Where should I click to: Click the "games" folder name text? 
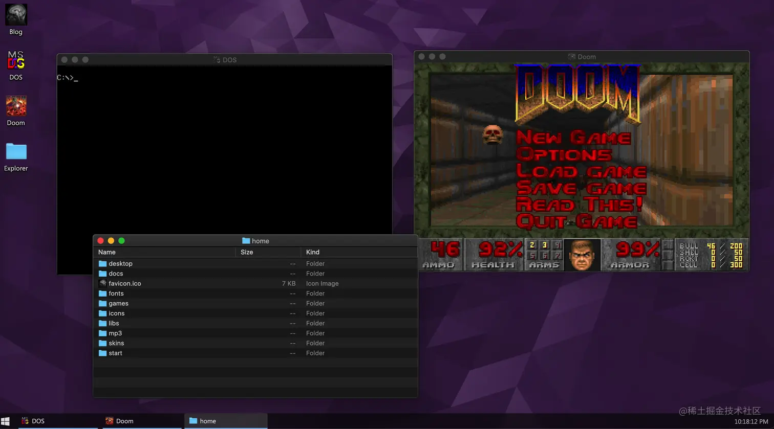(119, 303)
